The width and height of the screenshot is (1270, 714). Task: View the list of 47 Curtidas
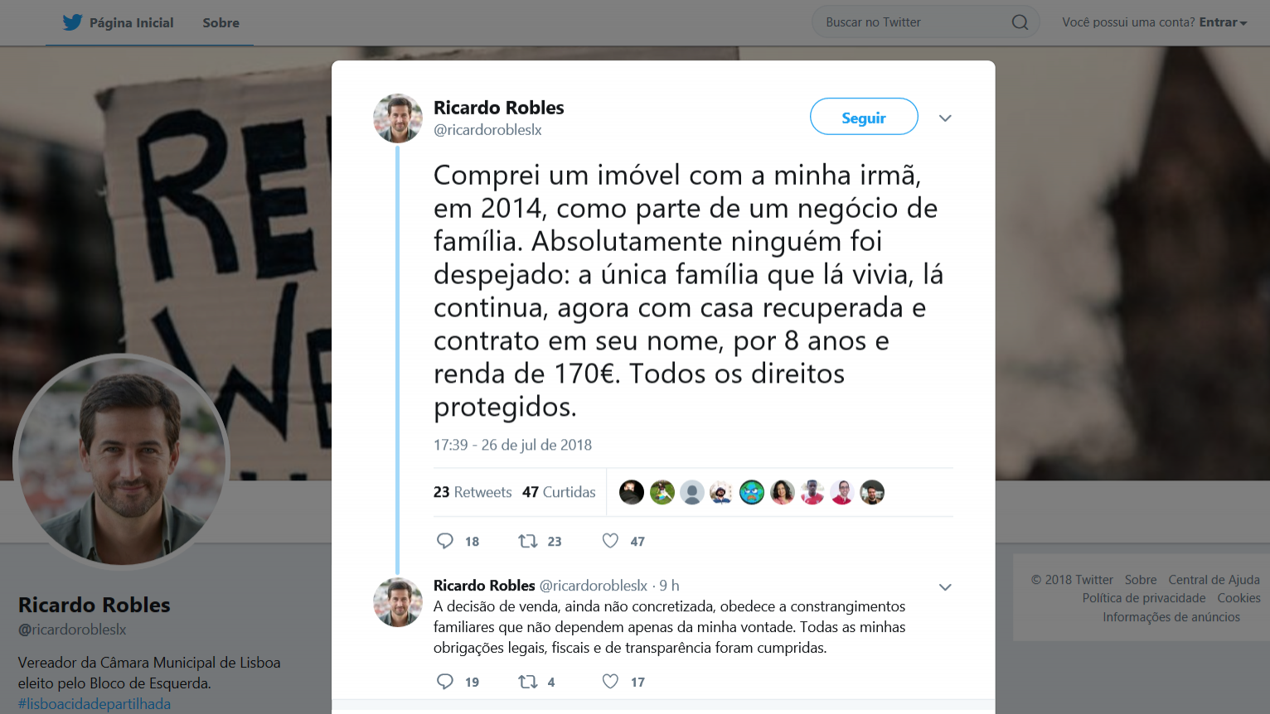coord(559,492)
